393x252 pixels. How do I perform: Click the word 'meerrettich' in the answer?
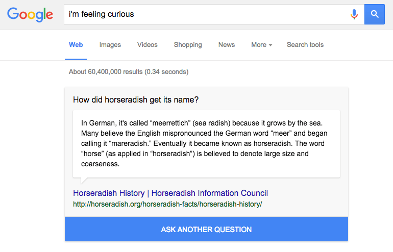170,123
